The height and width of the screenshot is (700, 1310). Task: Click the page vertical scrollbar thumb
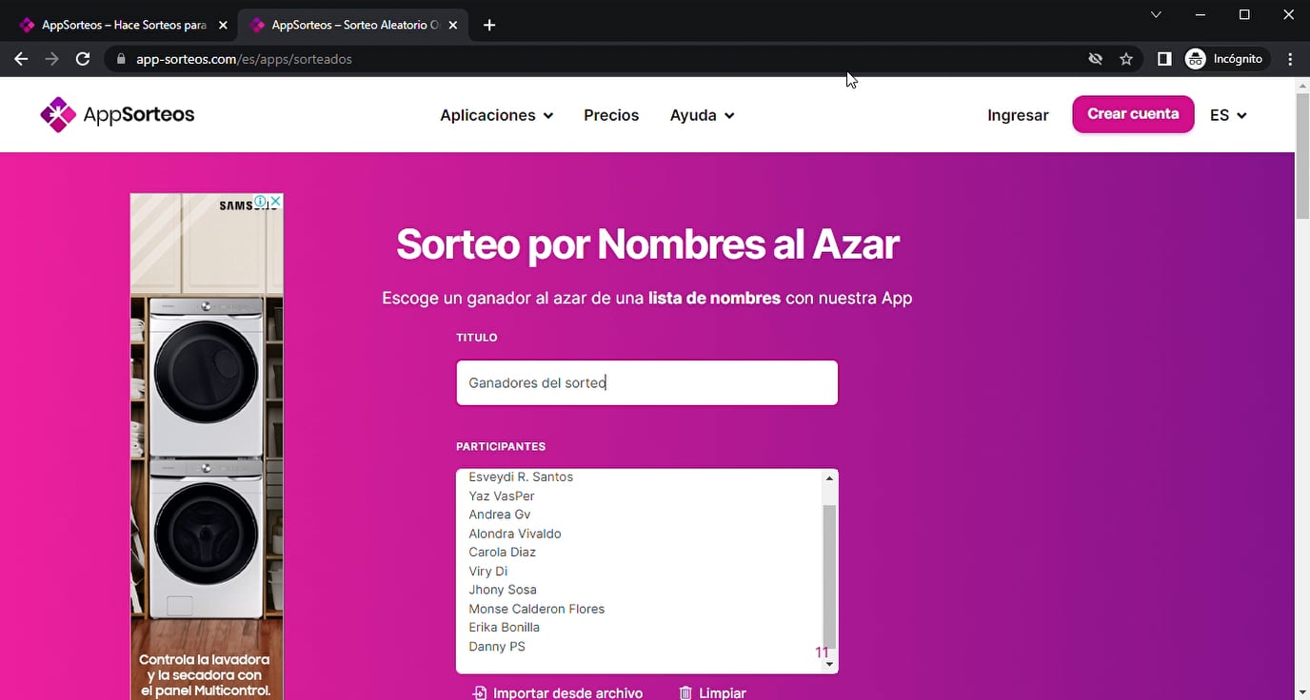pyautogui.click(x=1302, y=157)
